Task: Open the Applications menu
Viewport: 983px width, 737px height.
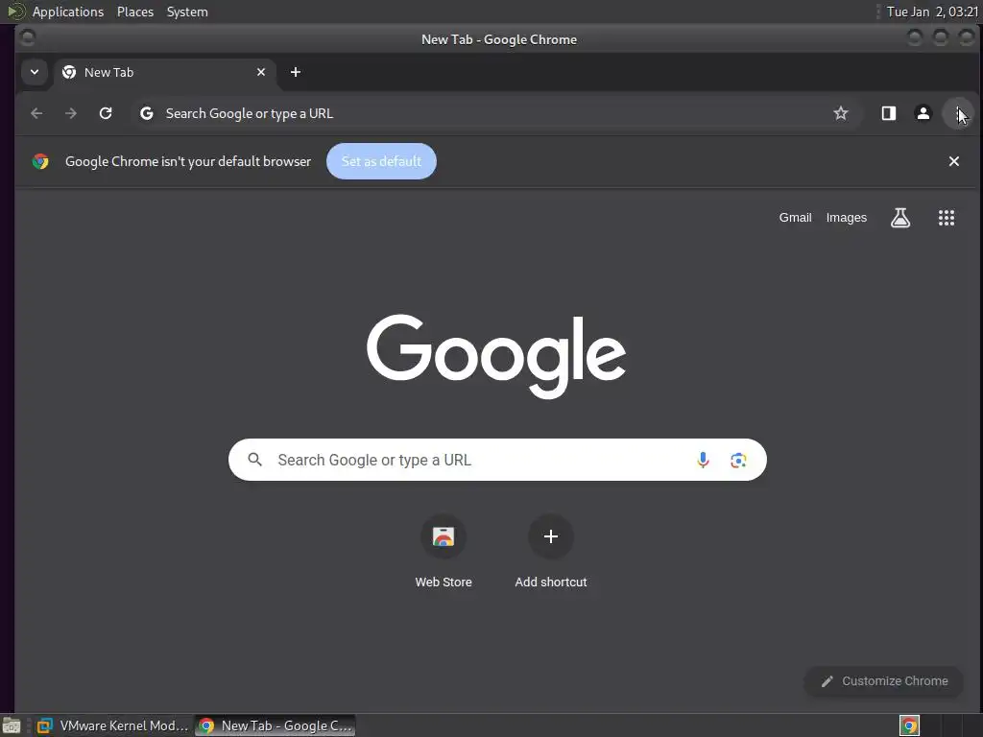Action: pyautogui.click(x=68, y=12)
